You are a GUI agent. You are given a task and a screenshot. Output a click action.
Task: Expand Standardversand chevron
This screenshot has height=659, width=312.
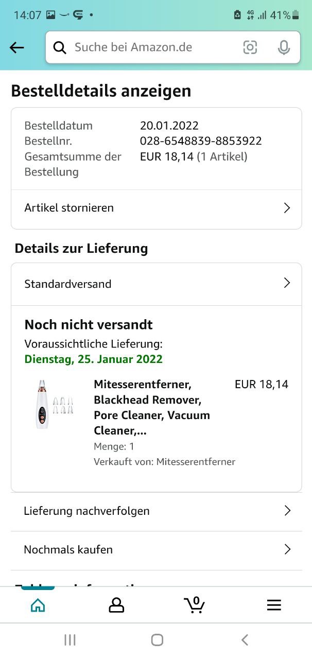[287, 283]
